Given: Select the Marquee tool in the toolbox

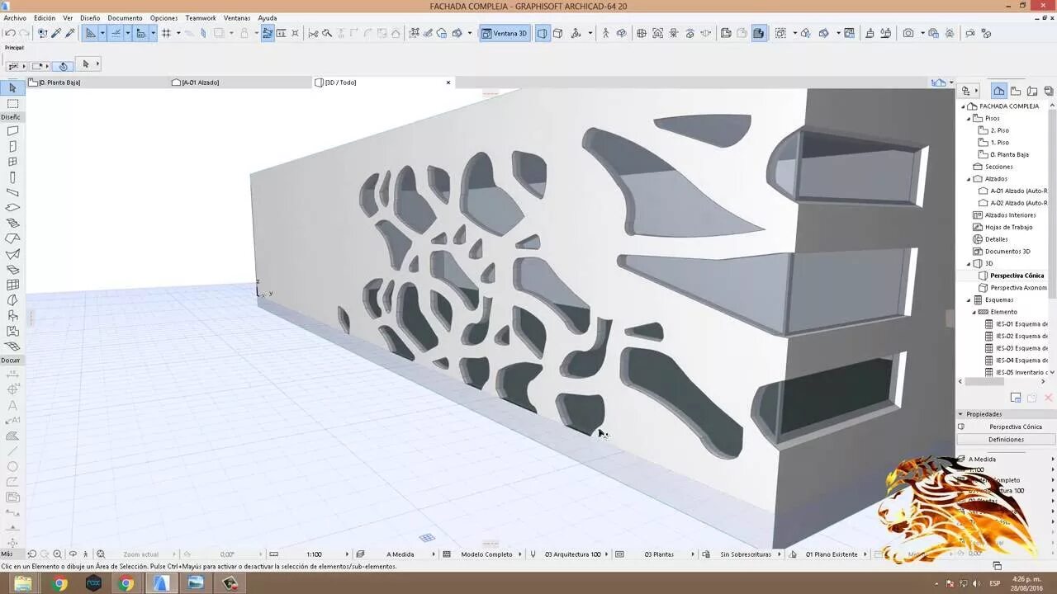Looking at the screenshot, I should (x=12, y=104).
